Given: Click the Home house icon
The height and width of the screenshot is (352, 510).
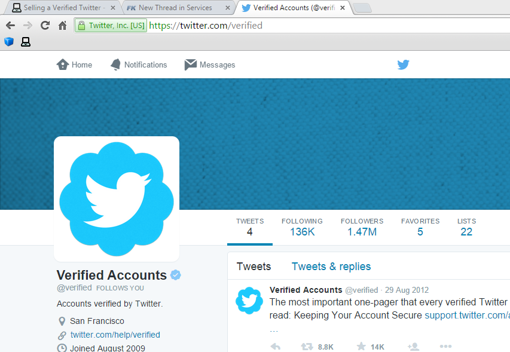Looking at the screenshot, I should 63,65.
